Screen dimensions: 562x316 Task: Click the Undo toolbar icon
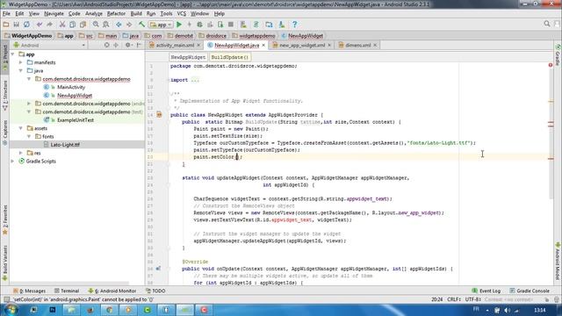pos(40,25)
